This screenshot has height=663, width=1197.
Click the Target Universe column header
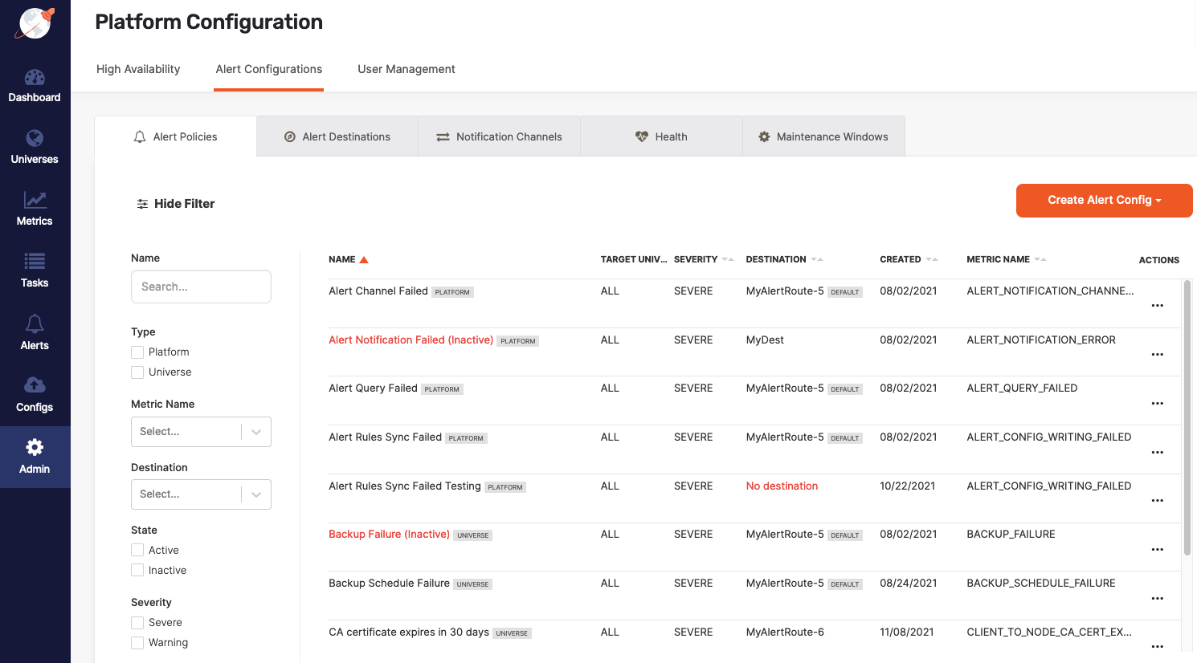[633, 259]
